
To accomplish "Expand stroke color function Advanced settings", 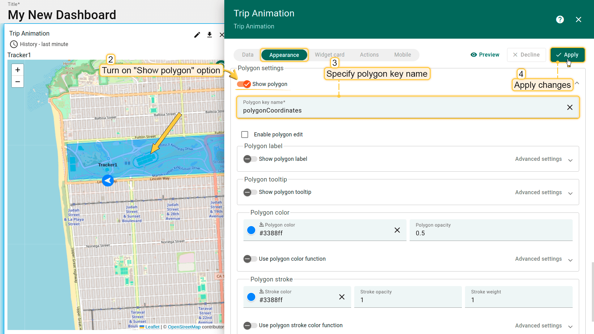I will pos(544,326).
